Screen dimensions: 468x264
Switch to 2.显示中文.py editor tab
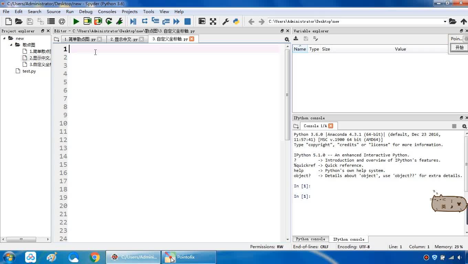click(124, 39)
